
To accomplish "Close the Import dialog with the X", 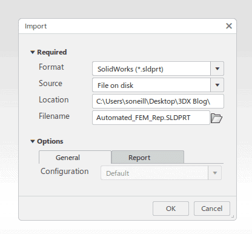I will click(229, 26).
